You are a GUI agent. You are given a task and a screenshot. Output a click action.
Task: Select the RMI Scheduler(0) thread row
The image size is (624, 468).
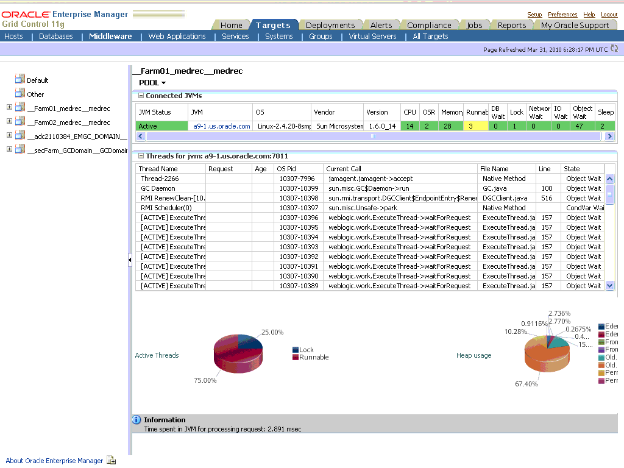pyautogui.click(x=370, y=208)
